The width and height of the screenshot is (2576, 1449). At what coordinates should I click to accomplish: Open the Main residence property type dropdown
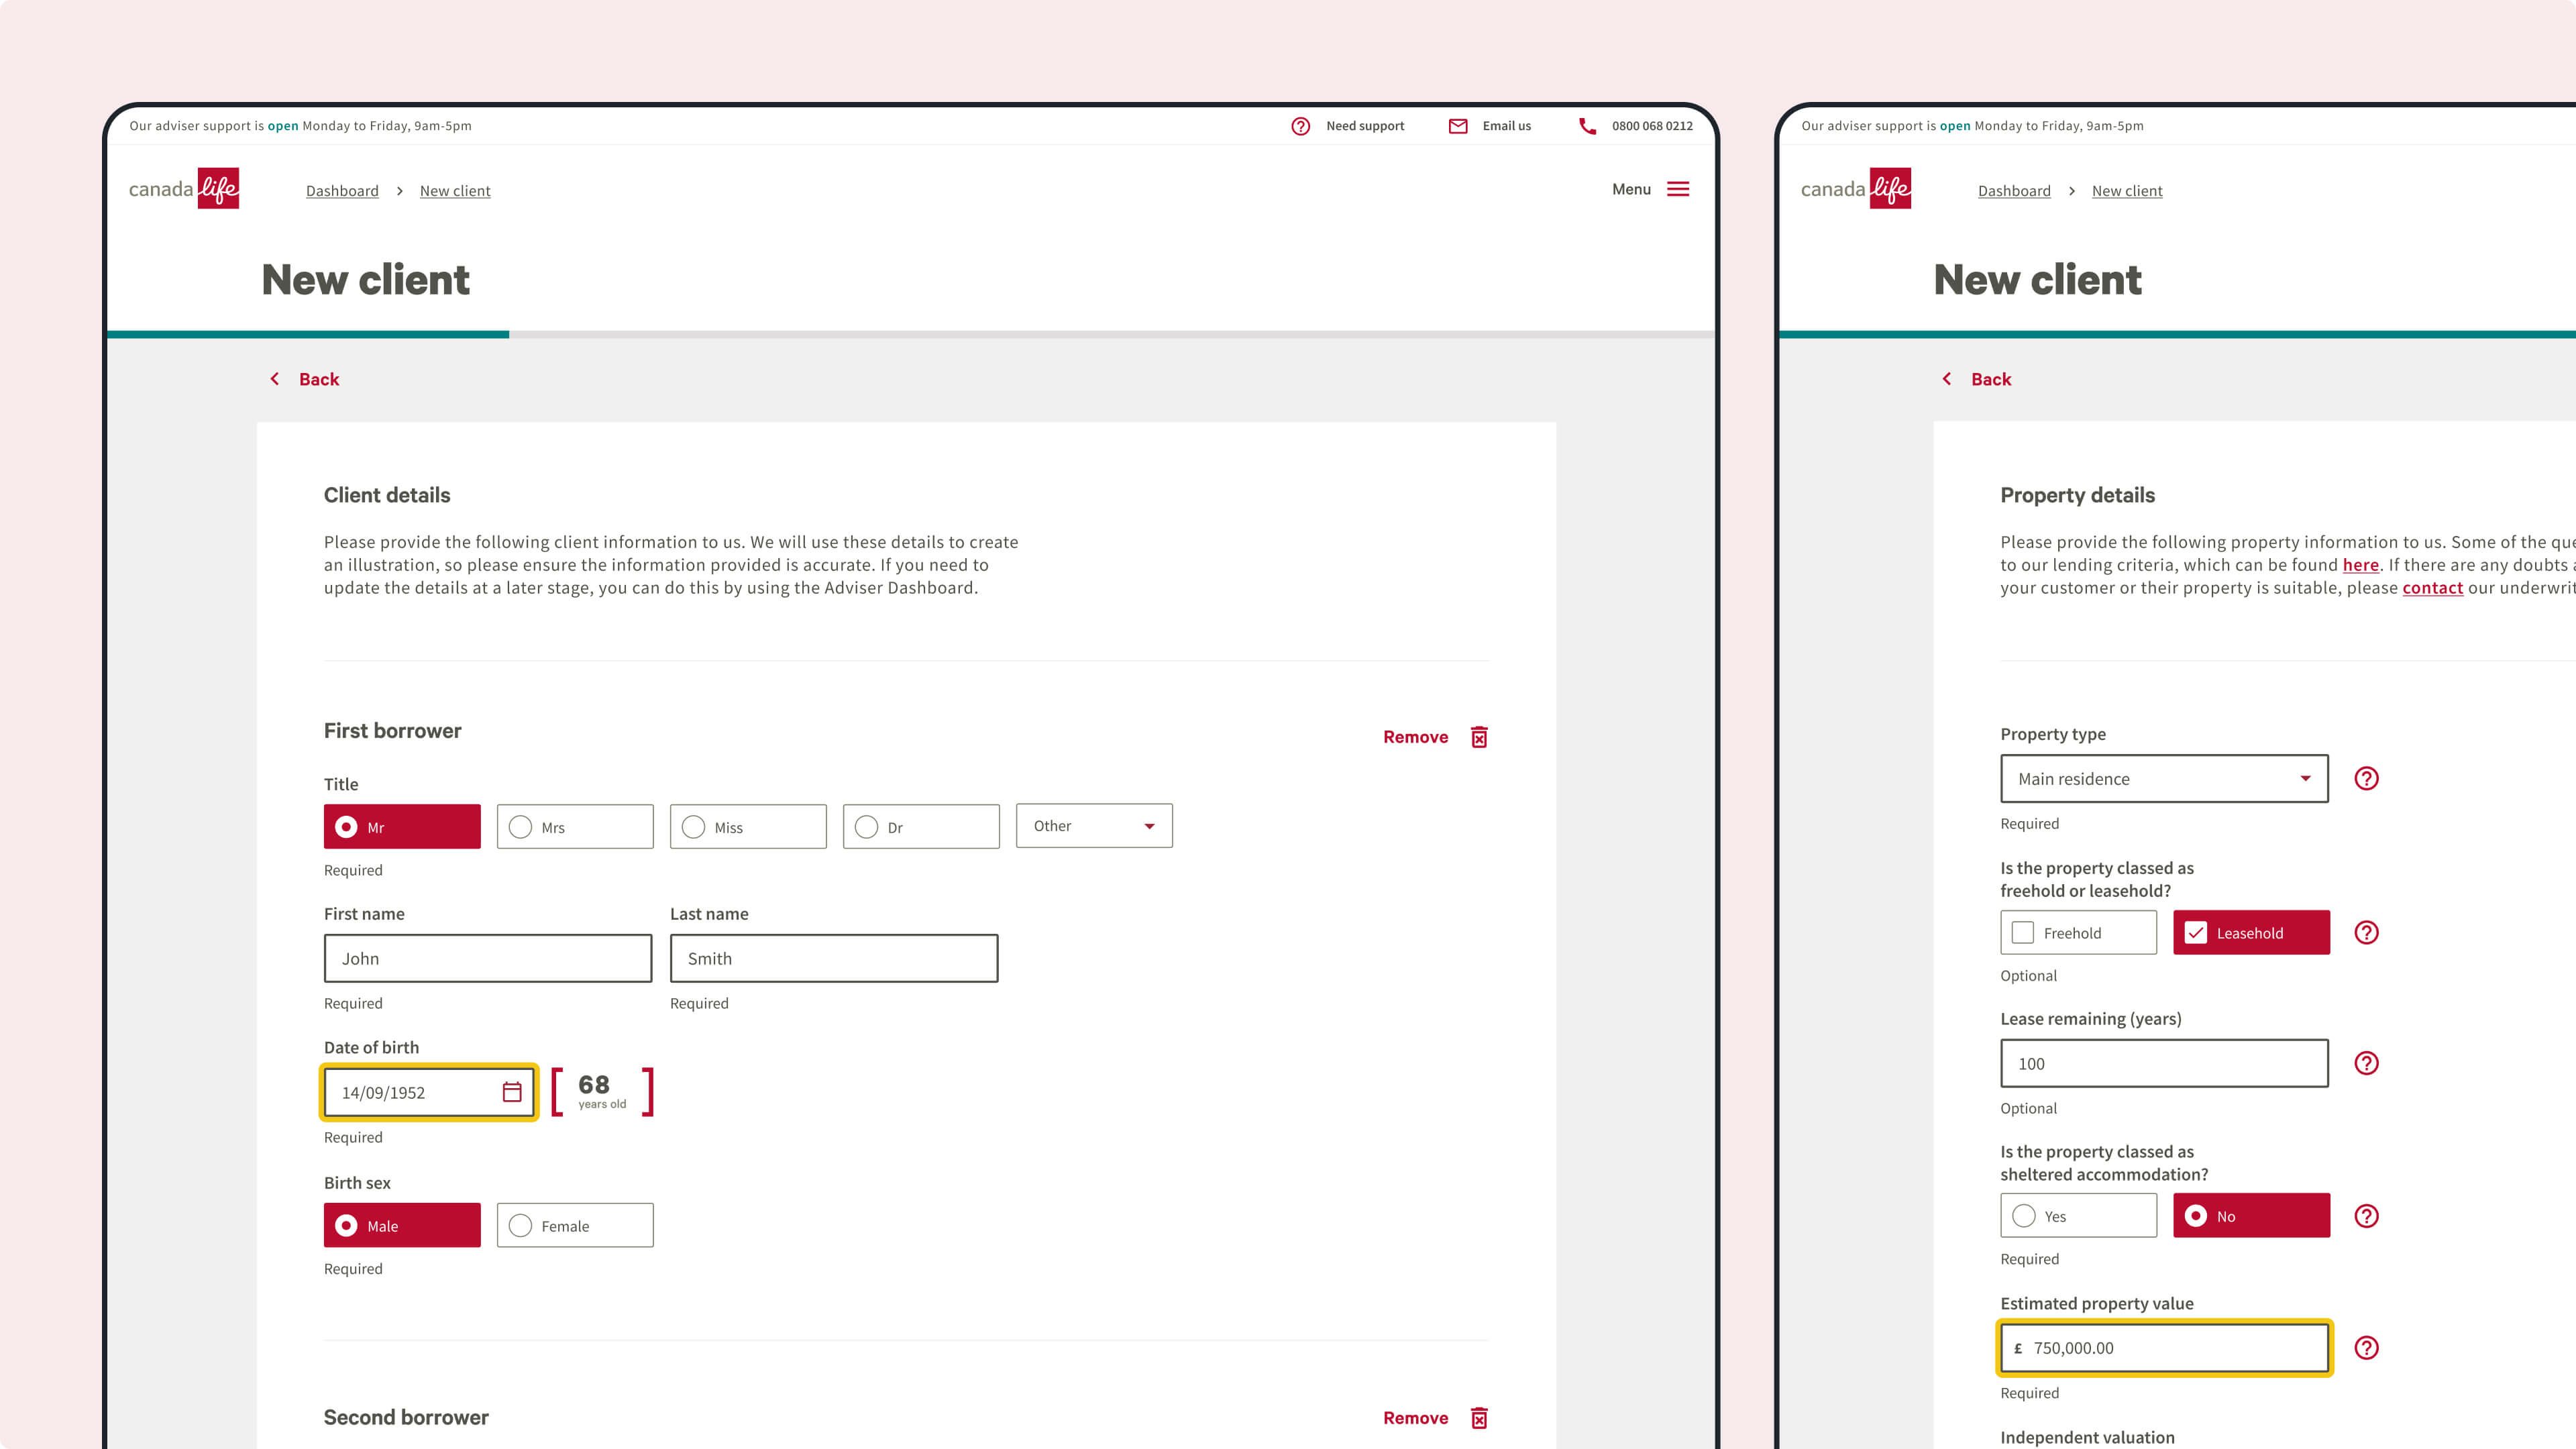[x=2164, y=779]
